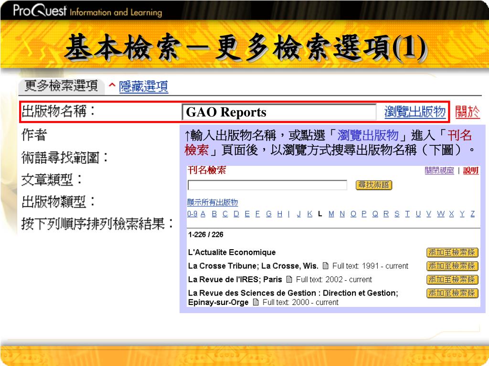Click the GAO Reports publication name field

[279, 112]
